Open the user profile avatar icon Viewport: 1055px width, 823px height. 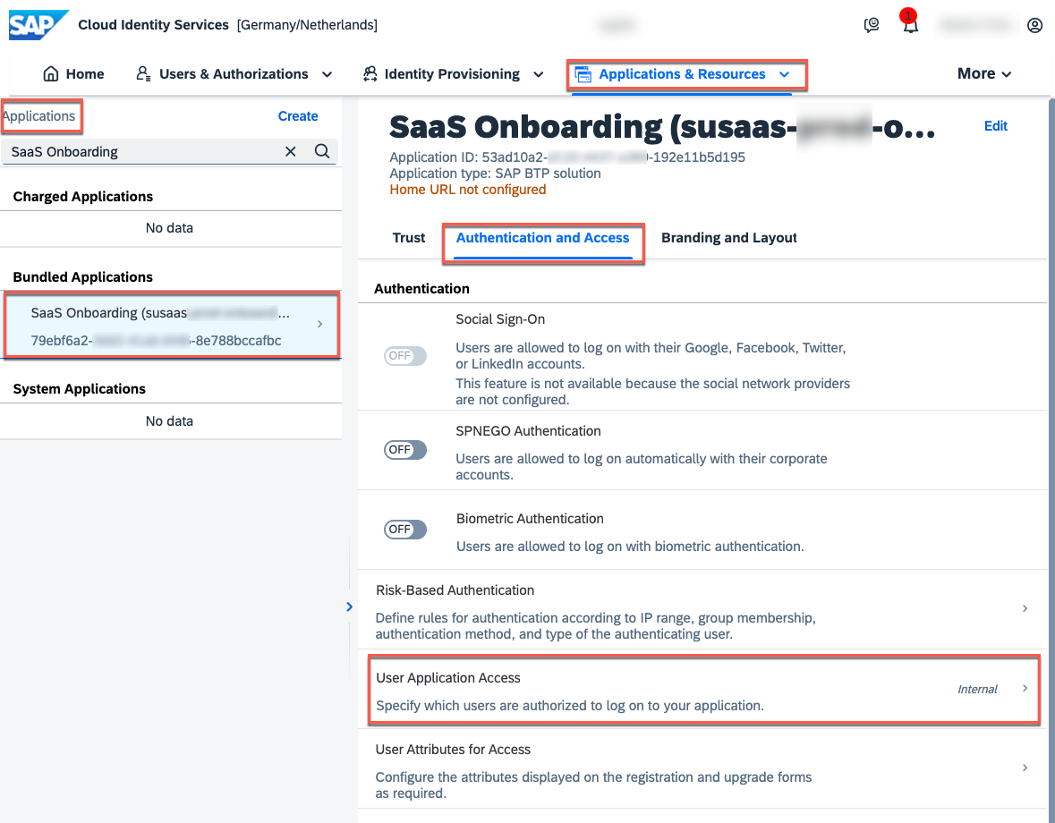[1034, 26]
